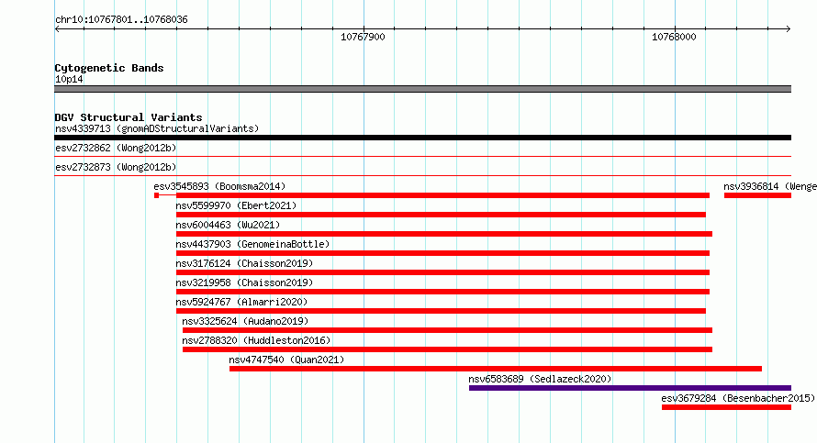Viewport: 817px width, 443px height.
Task: Open nsv3325624 (Audano2019) variant
Action: tap(245, 321)
